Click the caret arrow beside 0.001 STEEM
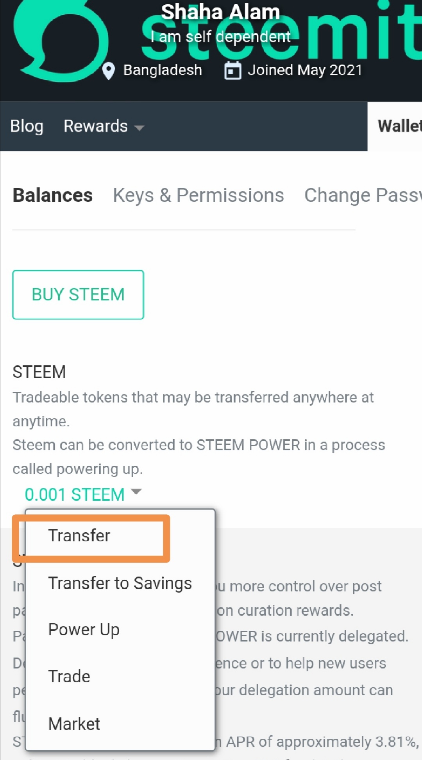This screenshot has width=422, height=760. coord(136,492)
